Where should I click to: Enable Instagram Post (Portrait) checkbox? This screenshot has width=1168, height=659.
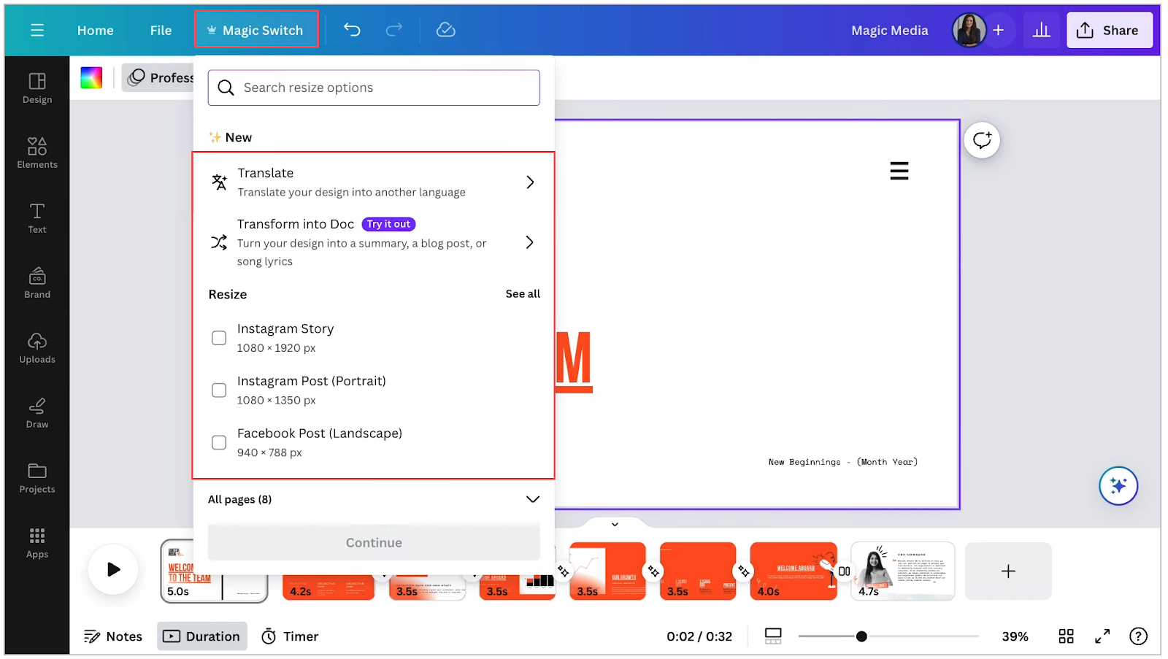click(x=219, y=390)
